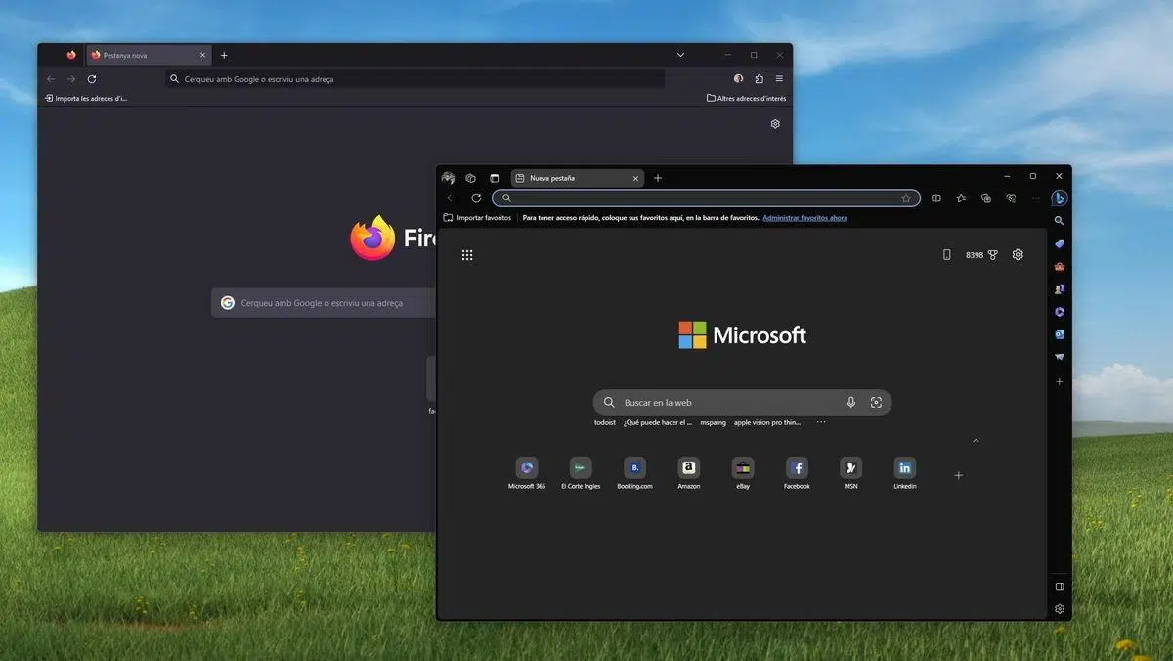This screenshot has width=1173, height=661.
Task: Focus the Firefox address bar at top
Action: [415, 78]
